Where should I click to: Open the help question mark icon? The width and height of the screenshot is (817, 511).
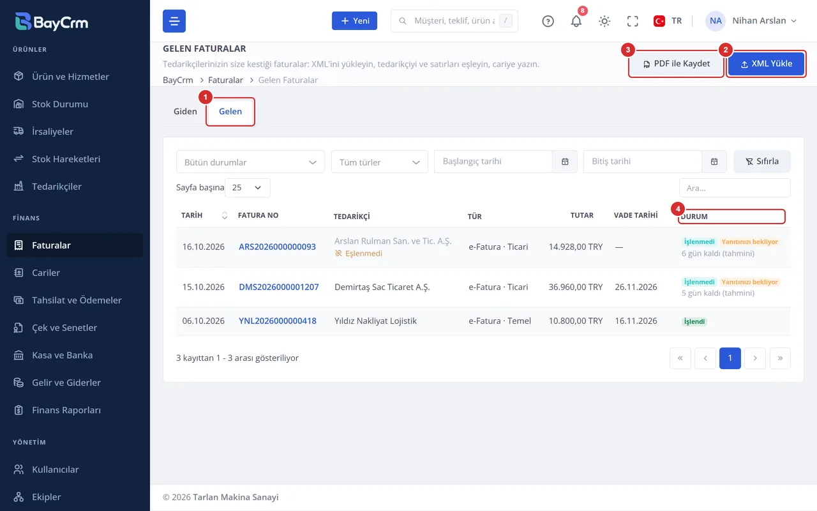point(548,21)
